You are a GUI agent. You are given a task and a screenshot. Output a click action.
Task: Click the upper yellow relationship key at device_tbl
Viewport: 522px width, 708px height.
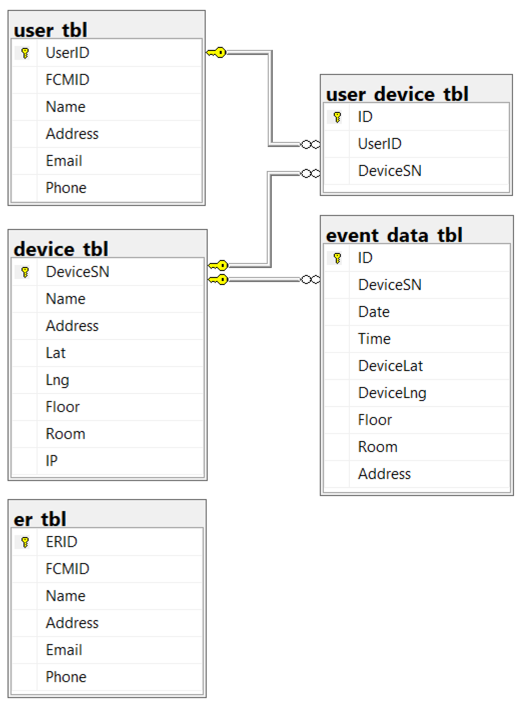point(218,265)
